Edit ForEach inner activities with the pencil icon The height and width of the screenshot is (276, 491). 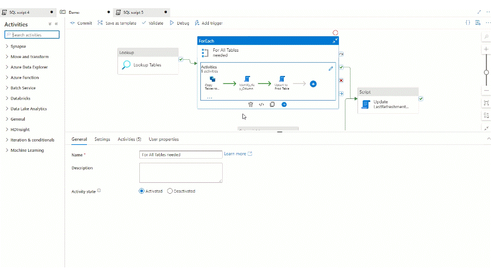[x=330, y=68]
